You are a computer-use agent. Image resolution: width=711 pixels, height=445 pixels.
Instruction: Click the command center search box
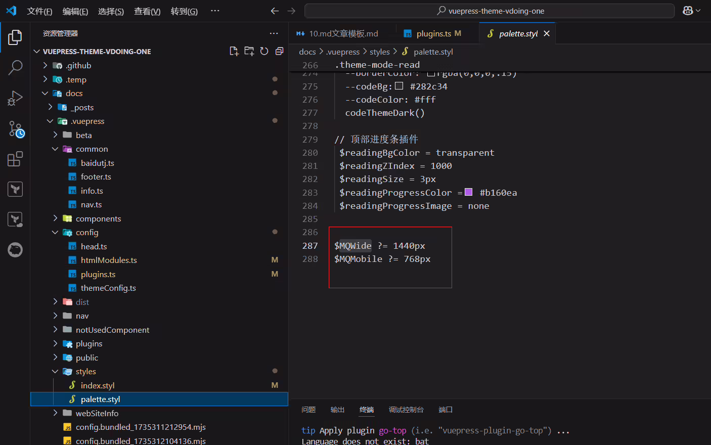coord(490,11)
